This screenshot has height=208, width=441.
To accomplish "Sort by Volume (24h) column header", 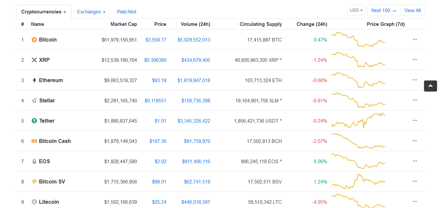I will [x=195, y=24].
